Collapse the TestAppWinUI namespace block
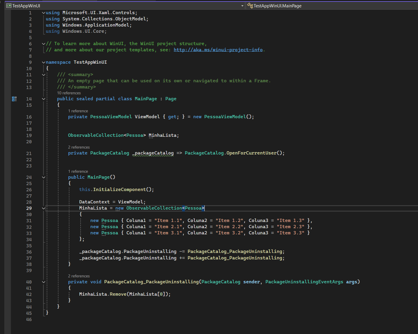 tap(44, 62)
